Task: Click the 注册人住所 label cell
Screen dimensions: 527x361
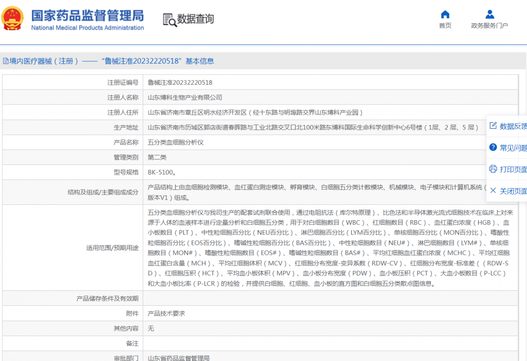Action: (73, 112)
